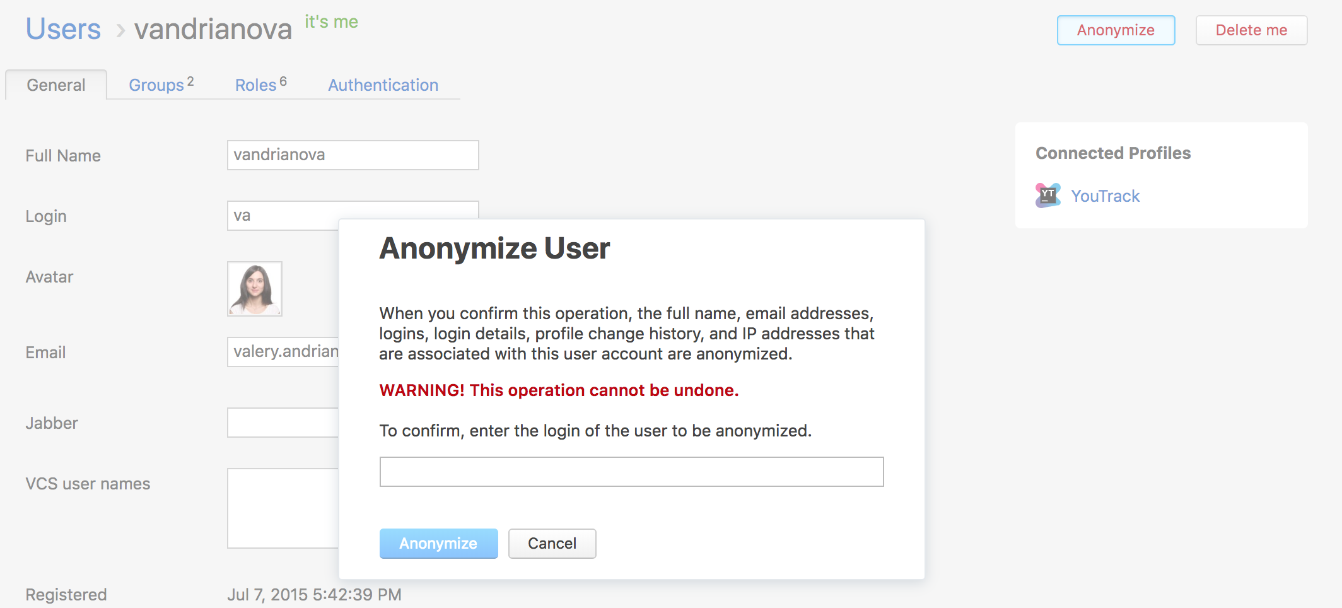Switch to the Roles tab

click(255, 85)
